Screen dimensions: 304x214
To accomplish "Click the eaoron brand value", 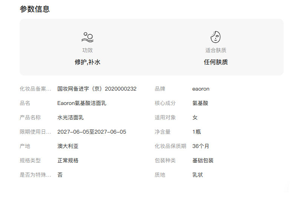I will (201, 89).
